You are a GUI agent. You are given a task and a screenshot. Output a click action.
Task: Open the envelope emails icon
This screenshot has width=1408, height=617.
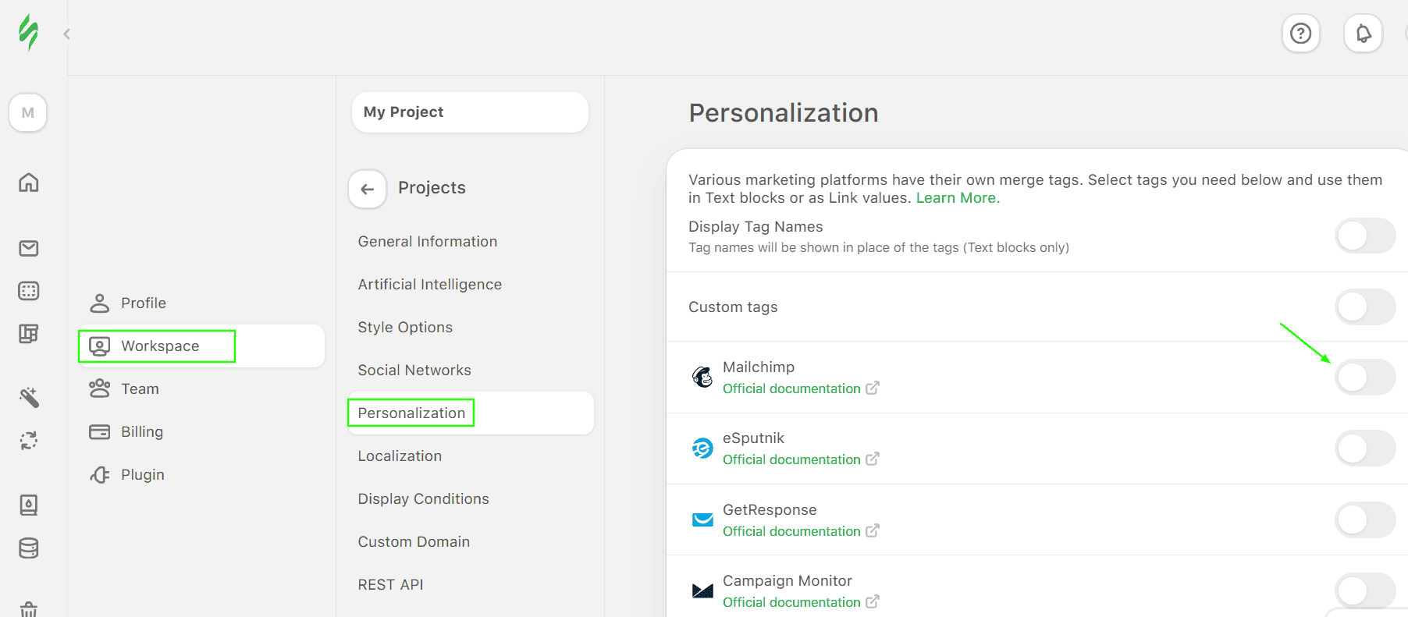(x=29, y=248)
